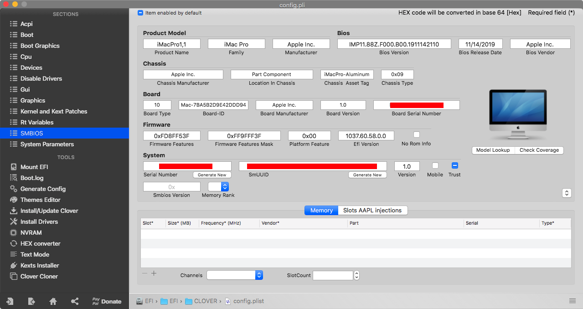Click the Bios Version input field
The image size is (583, 309).
pyautogui.click(x=394, y=44)
